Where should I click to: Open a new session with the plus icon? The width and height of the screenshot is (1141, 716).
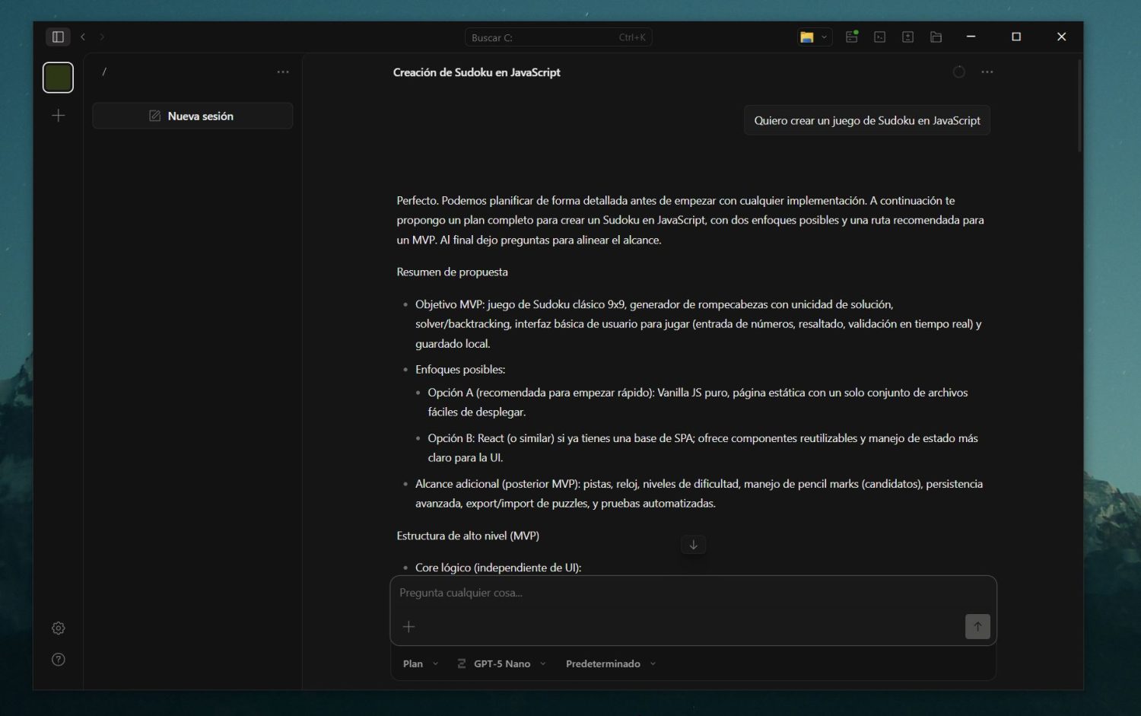[x=58, y=115]
